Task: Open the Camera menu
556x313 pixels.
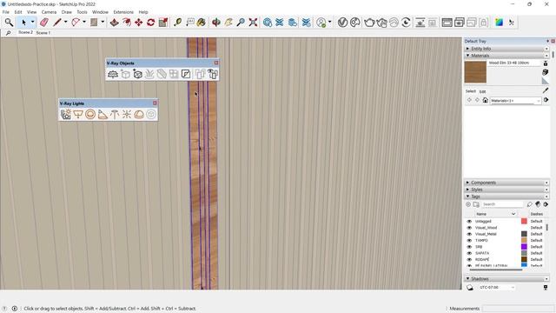Action: pos(49,12)
